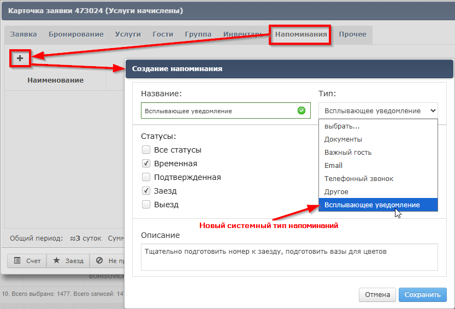Uncheck the Временная status checkbox
Viewport: 455px width, 309px height.
[x=146, y=164]
